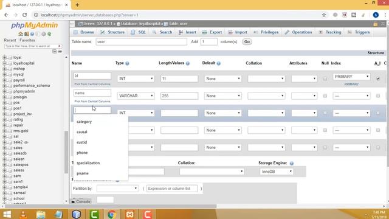Bookmark this page with star icon

coord(324,15)
